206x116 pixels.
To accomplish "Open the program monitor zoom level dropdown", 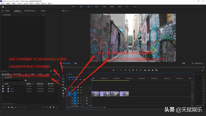I will pyautogui.click(x=78, y=63).
